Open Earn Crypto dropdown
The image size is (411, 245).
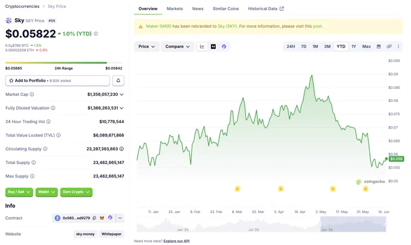coord(76,192)
